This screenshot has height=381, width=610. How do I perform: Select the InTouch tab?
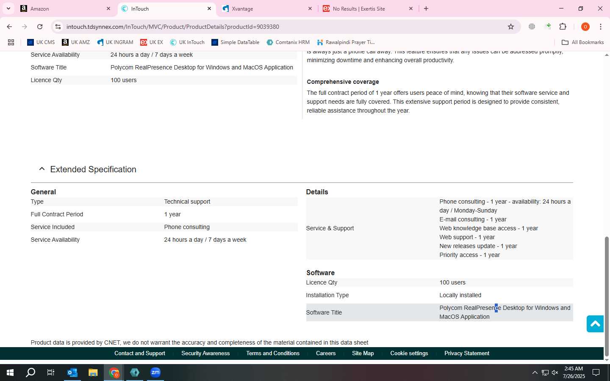(166, 8)
